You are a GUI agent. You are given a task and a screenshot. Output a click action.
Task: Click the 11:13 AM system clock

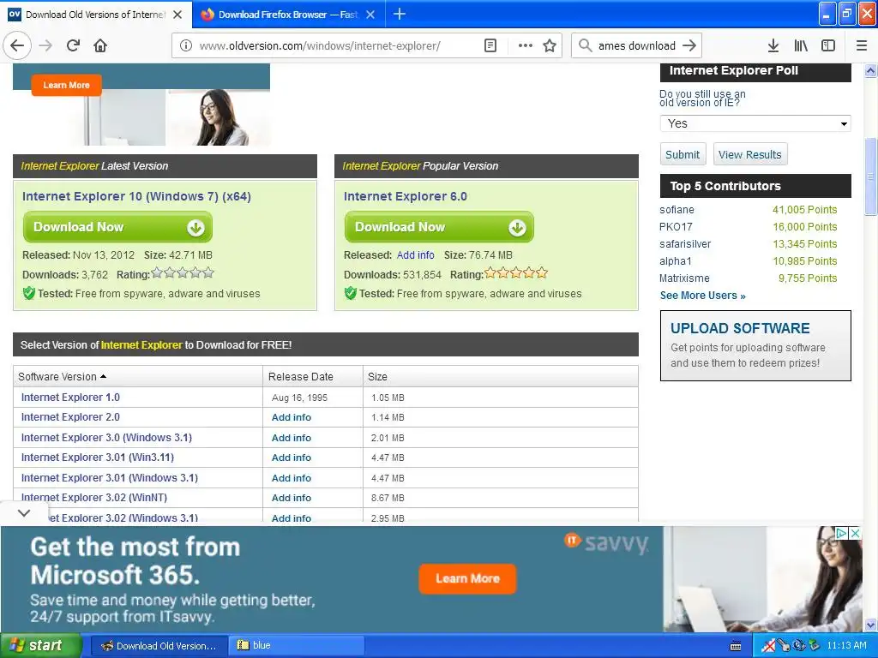[846, 646]
